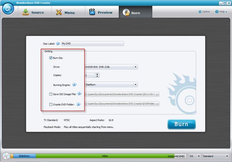Click the Source download arrow icon
Image resolution: width=232 pixels, height=162 pixels.
[26, 12]
